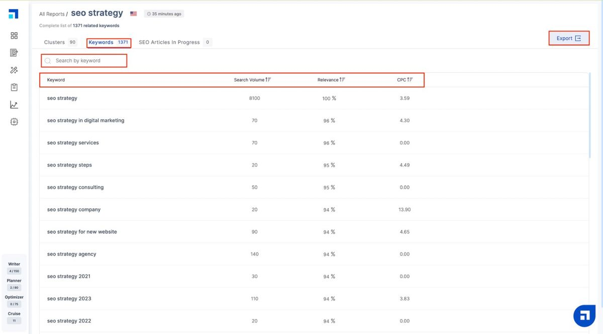Sort by Relevance arrow icon
Image resolution: width=603 pixels, height=334 pixels.
click(x=342, y=80)
